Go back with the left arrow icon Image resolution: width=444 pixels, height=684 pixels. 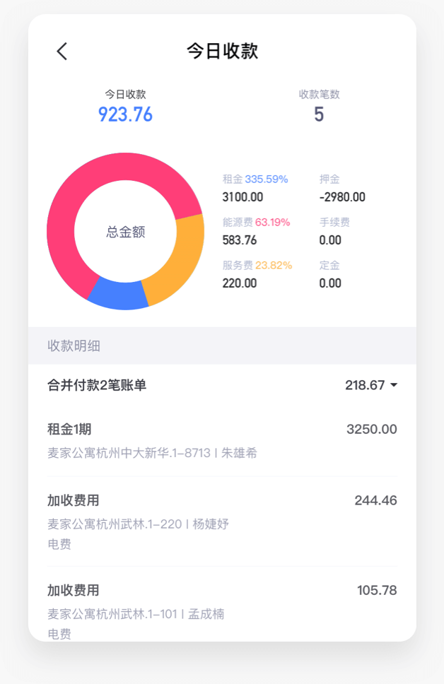62,52
